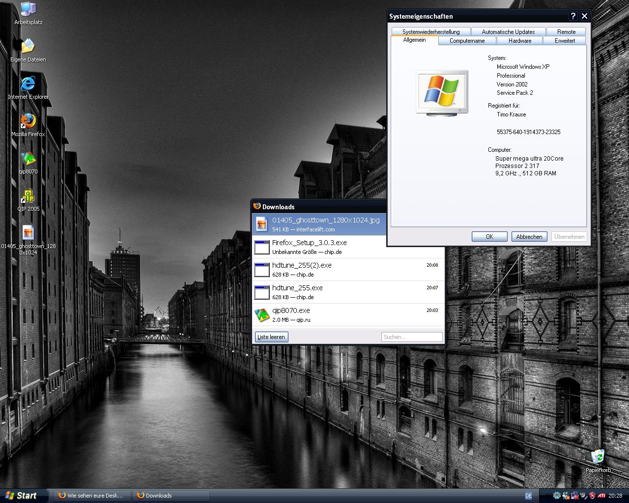Viewport: 629px width, 503px height.
Task: Click the Suchen search field in Downloads
Action: 412,337
